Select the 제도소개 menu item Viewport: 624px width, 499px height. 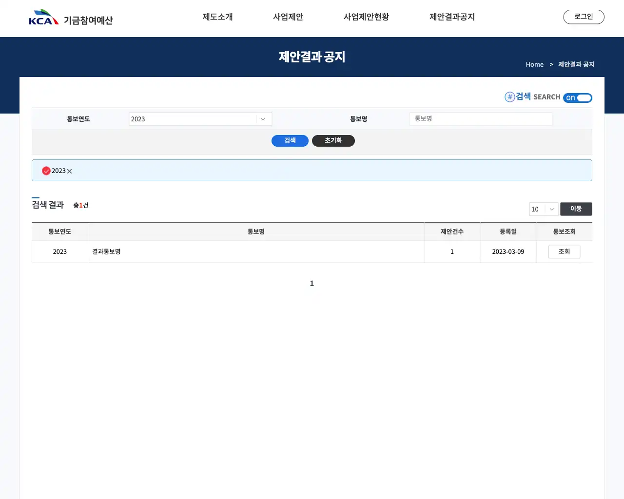click(x=217, y=17)
